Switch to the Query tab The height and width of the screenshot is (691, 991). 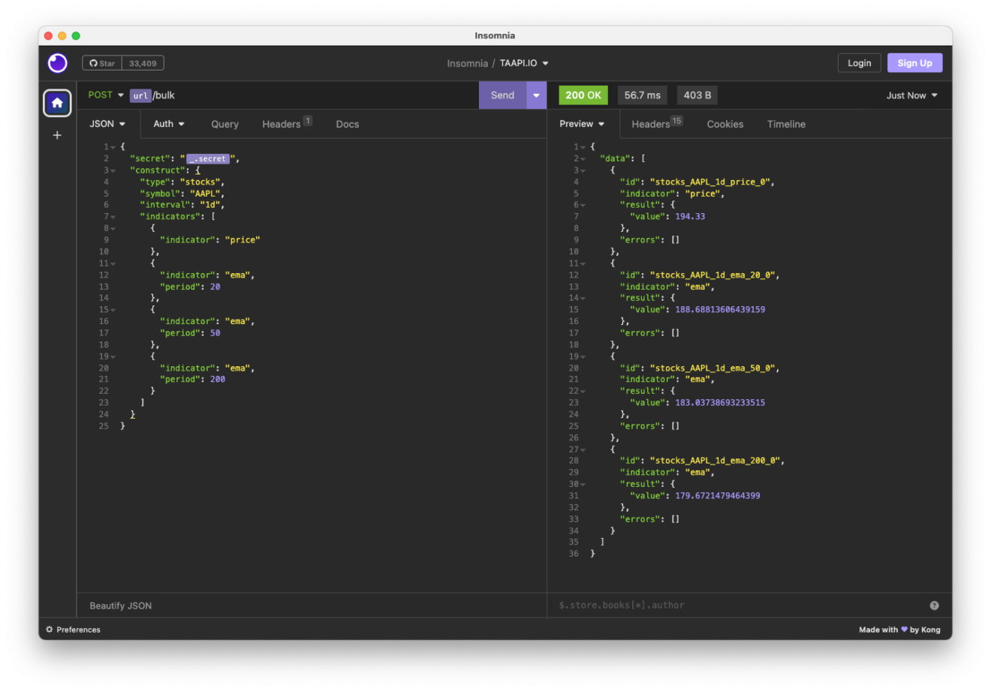tap(224, 124)
